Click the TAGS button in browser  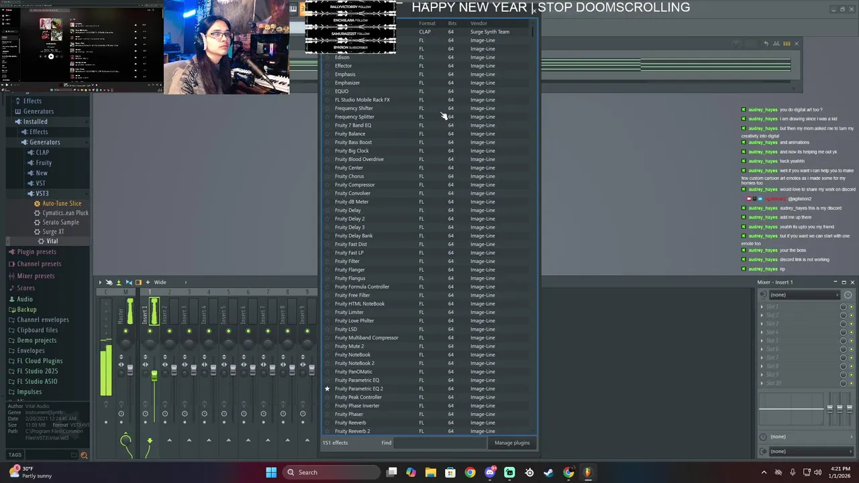[x=15, y=455]
